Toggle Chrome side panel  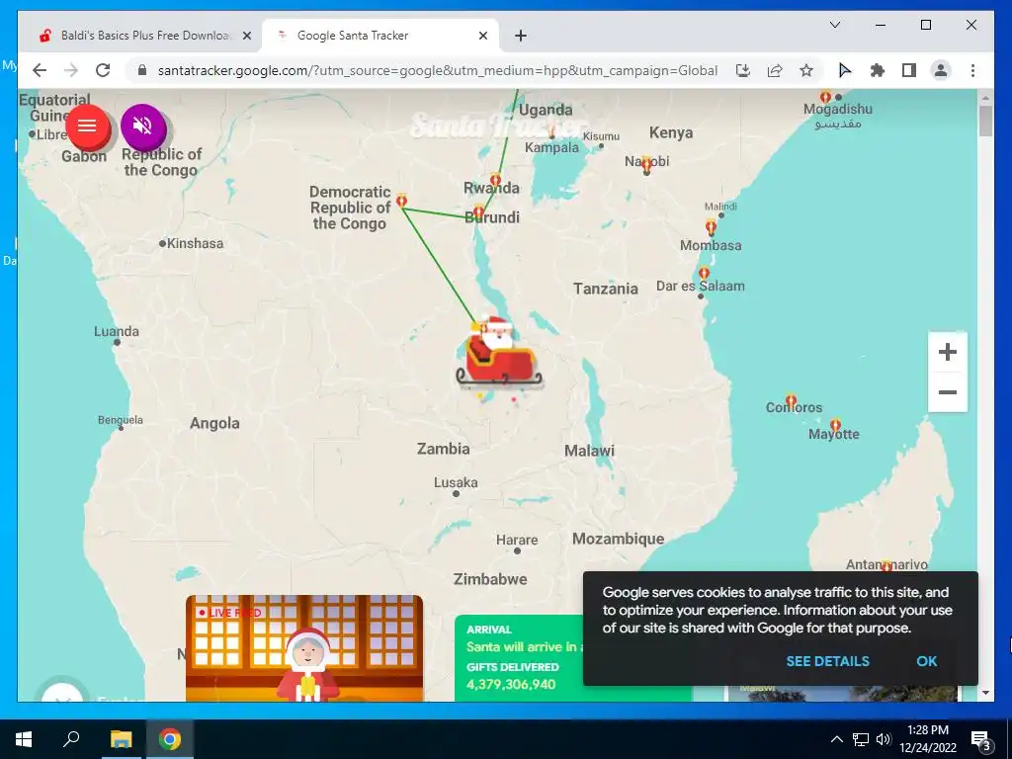(x=909, y=70)
